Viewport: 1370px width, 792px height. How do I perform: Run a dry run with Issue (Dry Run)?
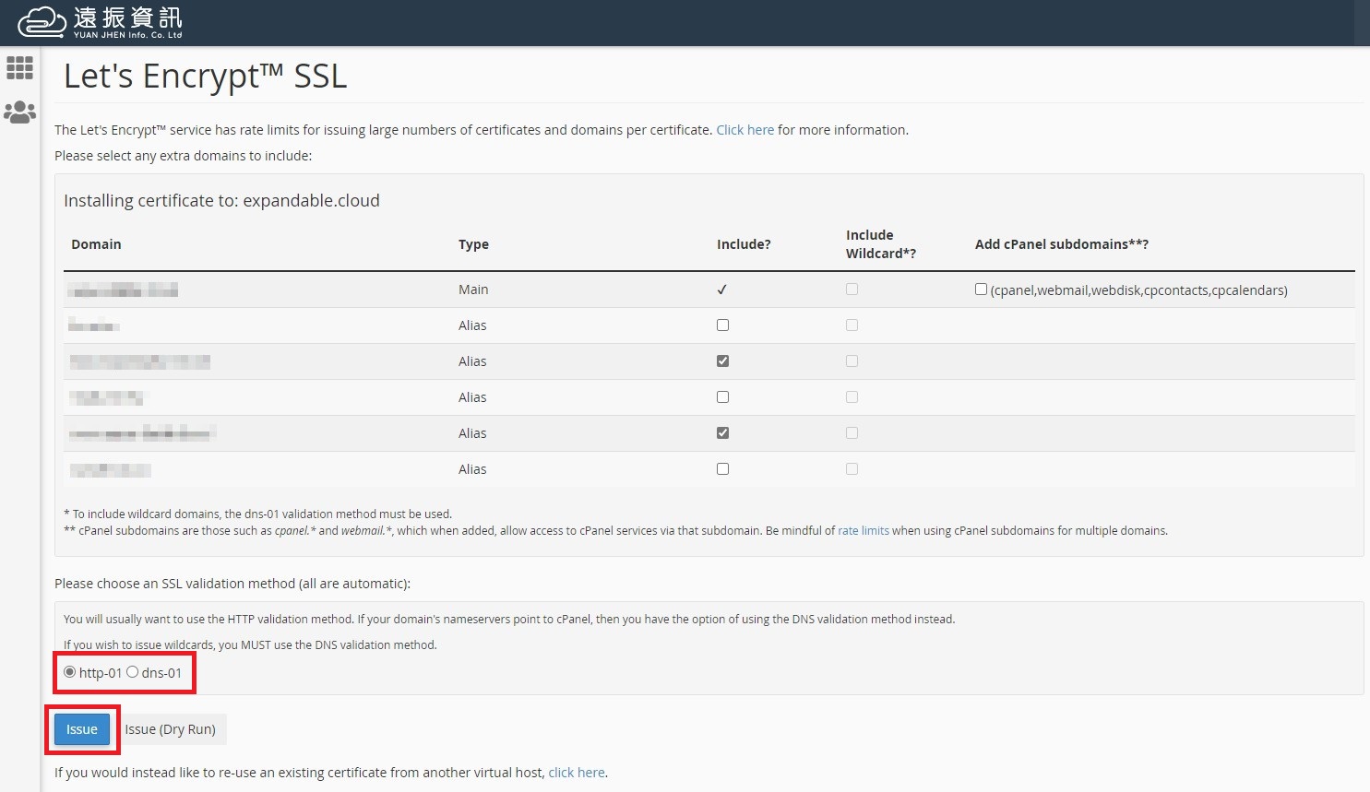tap(172, 728)
